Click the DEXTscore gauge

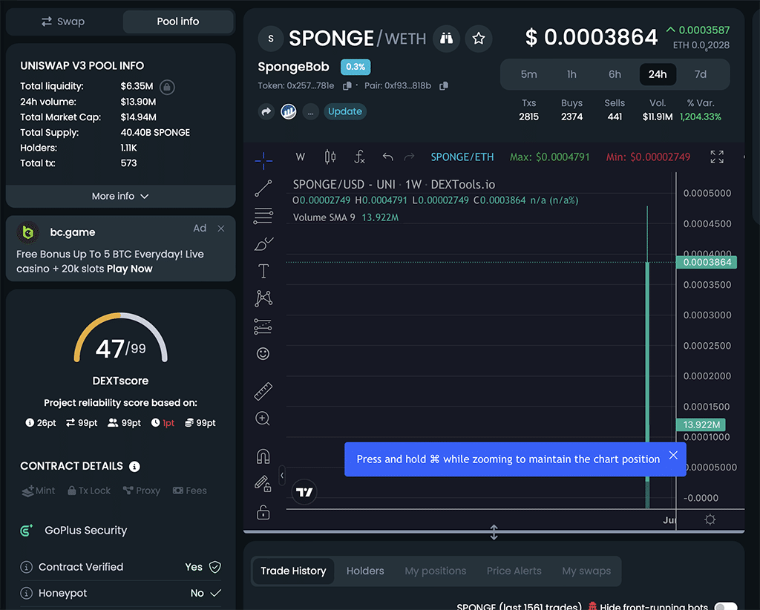121,338
